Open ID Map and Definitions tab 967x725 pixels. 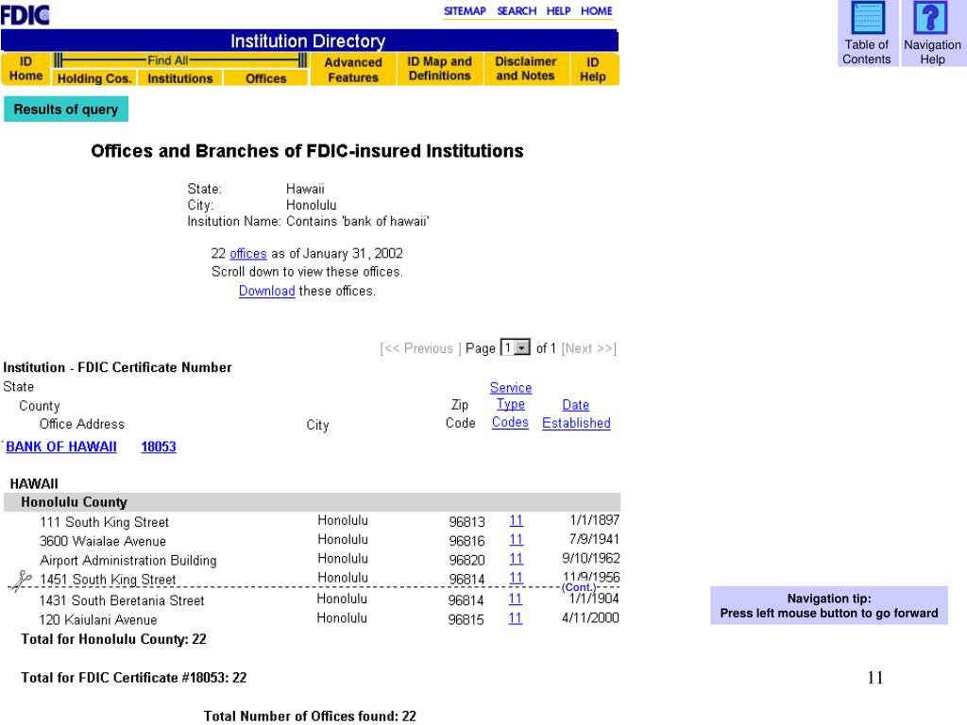(x=440, y=68)
